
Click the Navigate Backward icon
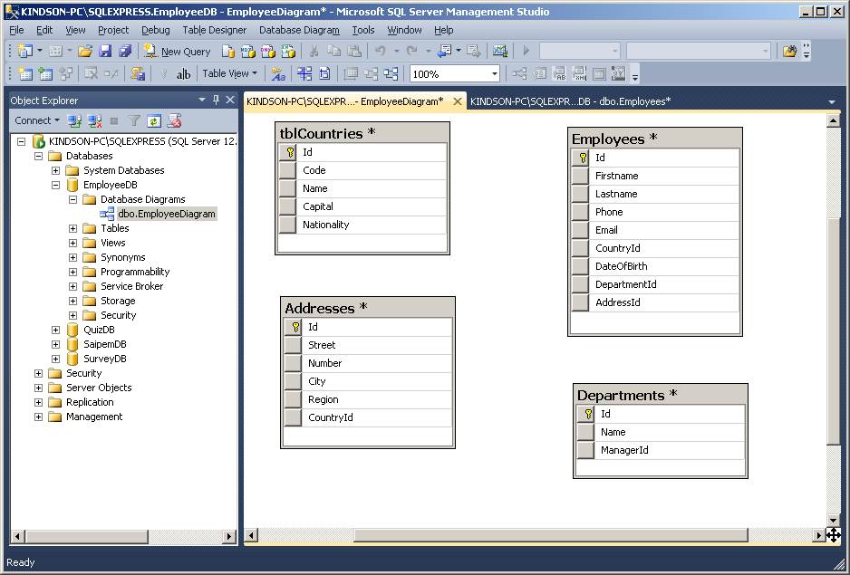coord(445,51)
